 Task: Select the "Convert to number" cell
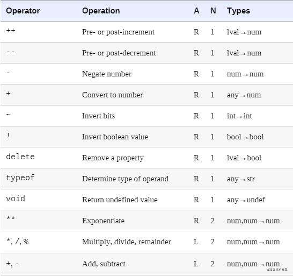pos(113,95)
